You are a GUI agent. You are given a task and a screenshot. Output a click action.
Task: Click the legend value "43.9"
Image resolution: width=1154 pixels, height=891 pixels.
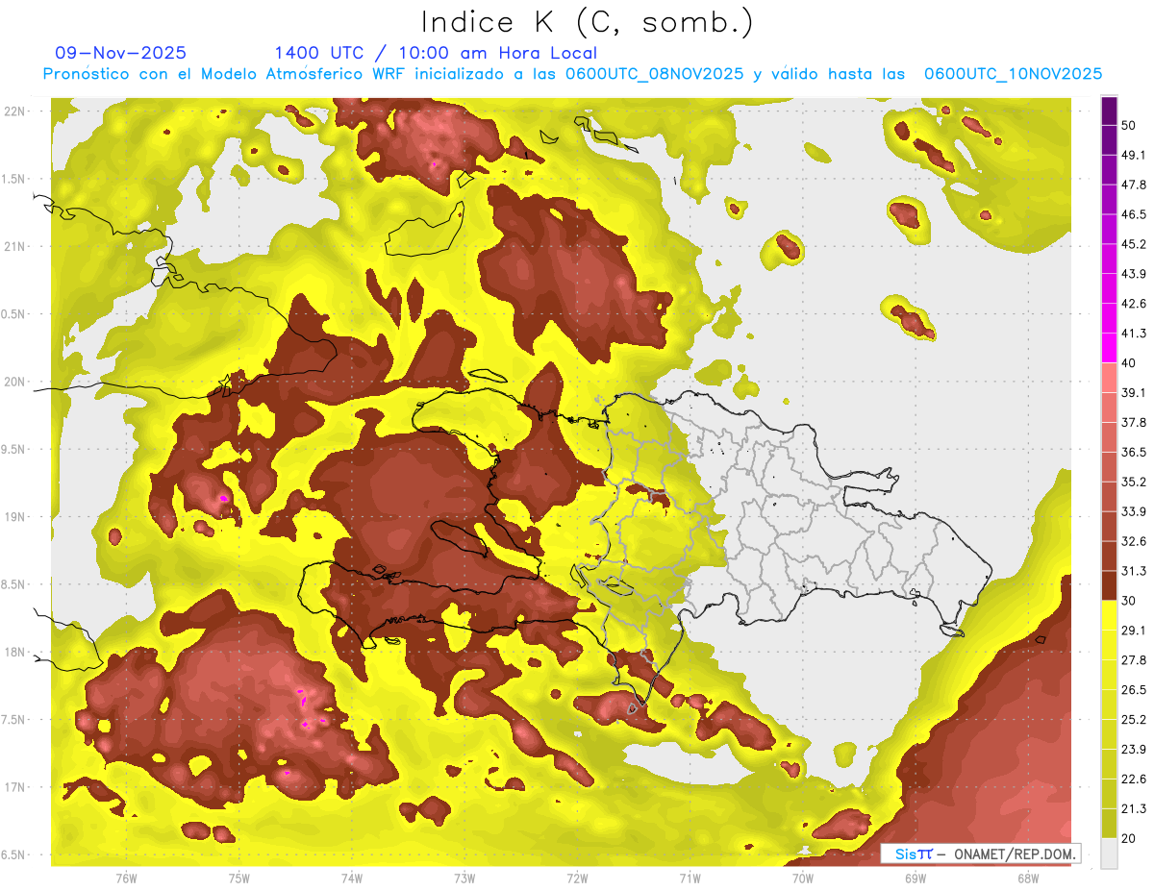coord(1134,274)
